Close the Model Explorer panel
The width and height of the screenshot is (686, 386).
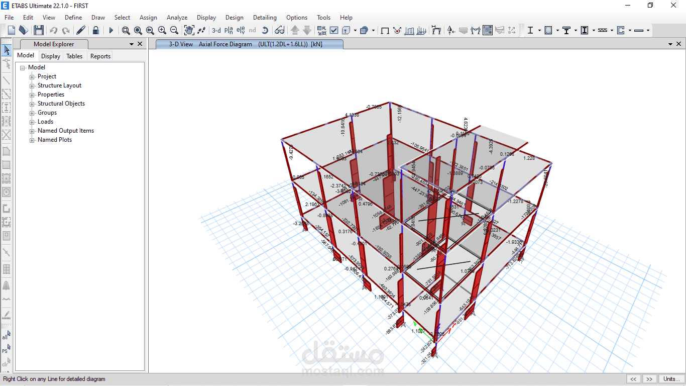pos(140,44)
